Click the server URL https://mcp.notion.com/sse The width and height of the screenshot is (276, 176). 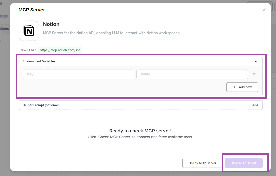pos(60,50)
